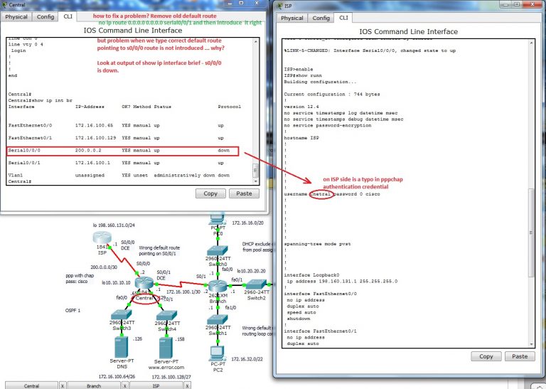Viewport: 546px width, 389px height.
Task: Click 'FastEthernet0/1' row in Central CLI output
Action: point(116,138)
